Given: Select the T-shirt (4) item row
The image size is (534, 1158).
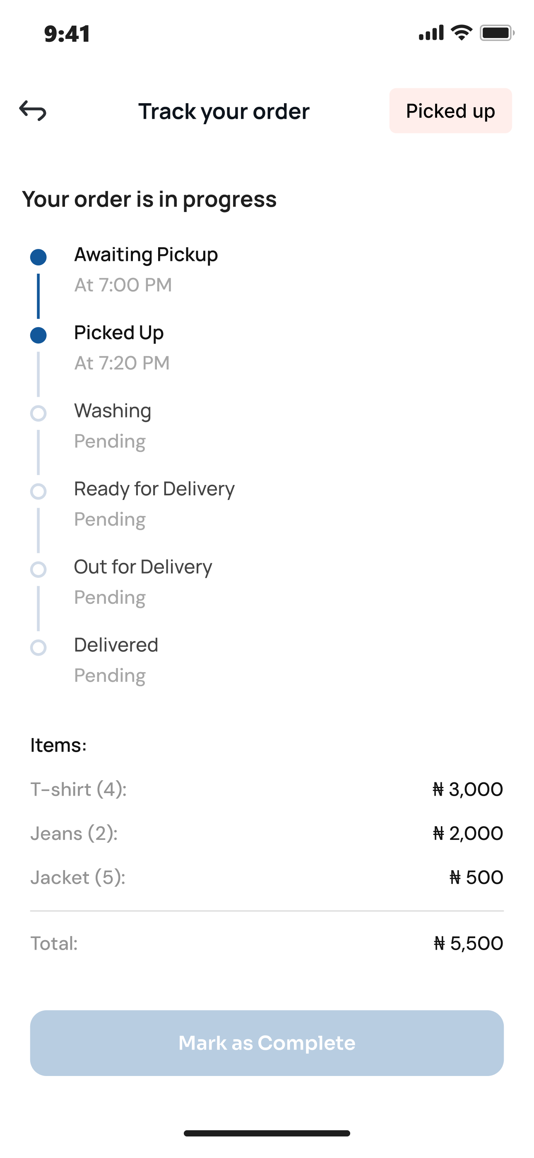Looking at the screenshot, I should tap(267, 789).
